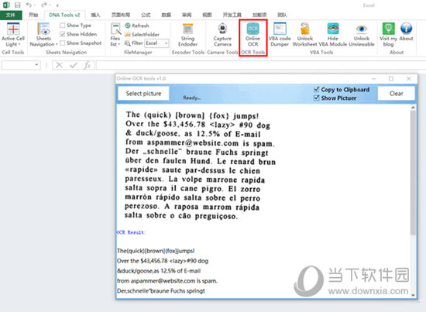Click the Save icon in the title bar
Viewport: 426px width, 312px height.
pyautogui.click(x=18, y=5)
